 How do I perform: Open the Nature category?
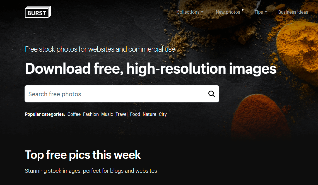coord(150,114)
